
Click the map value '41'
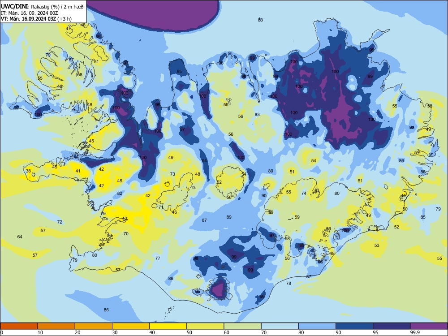point(78,171)
